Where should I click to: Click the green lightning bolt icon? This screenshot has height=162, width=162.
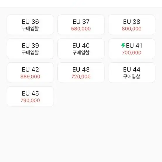pyautogui.click(x=123, y=45)
